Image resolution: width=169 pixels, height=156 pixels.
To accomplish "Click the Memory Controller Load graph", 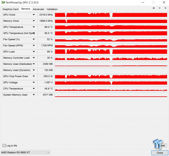I will 111,58.
